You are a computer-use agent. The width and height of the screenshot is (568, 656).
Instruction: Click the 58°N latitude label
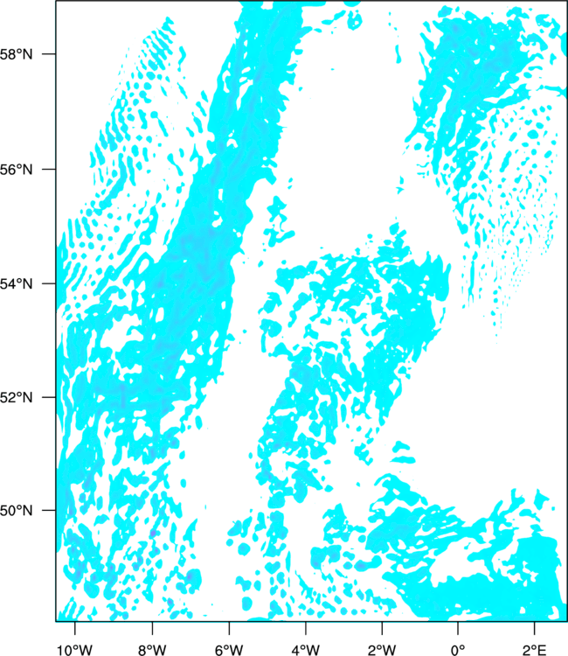pyautogui.click(x=24, y=54)
